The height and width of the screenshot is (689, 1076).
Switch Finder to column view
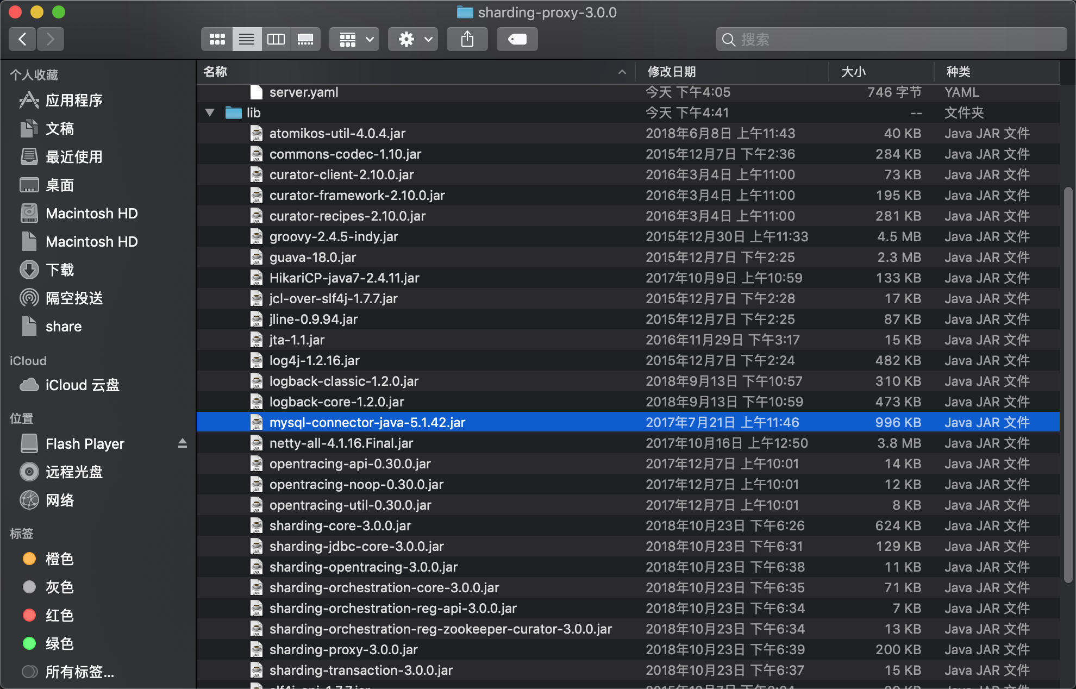276,39
